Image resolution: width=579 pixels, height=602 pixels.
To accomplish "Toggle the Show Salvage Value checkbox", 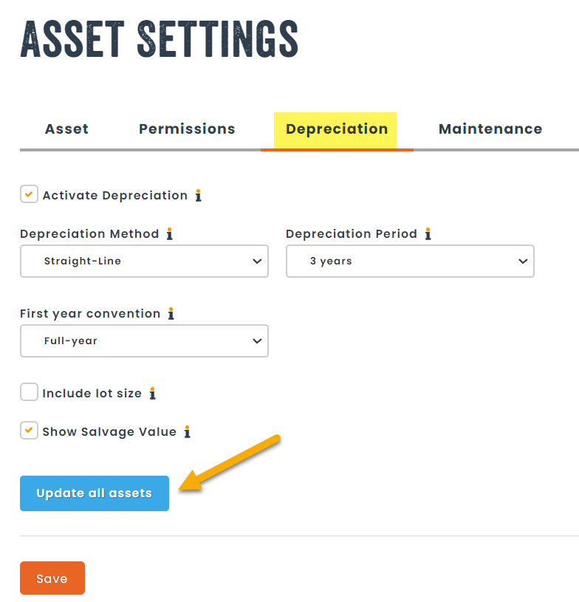I will click(29, 431).
